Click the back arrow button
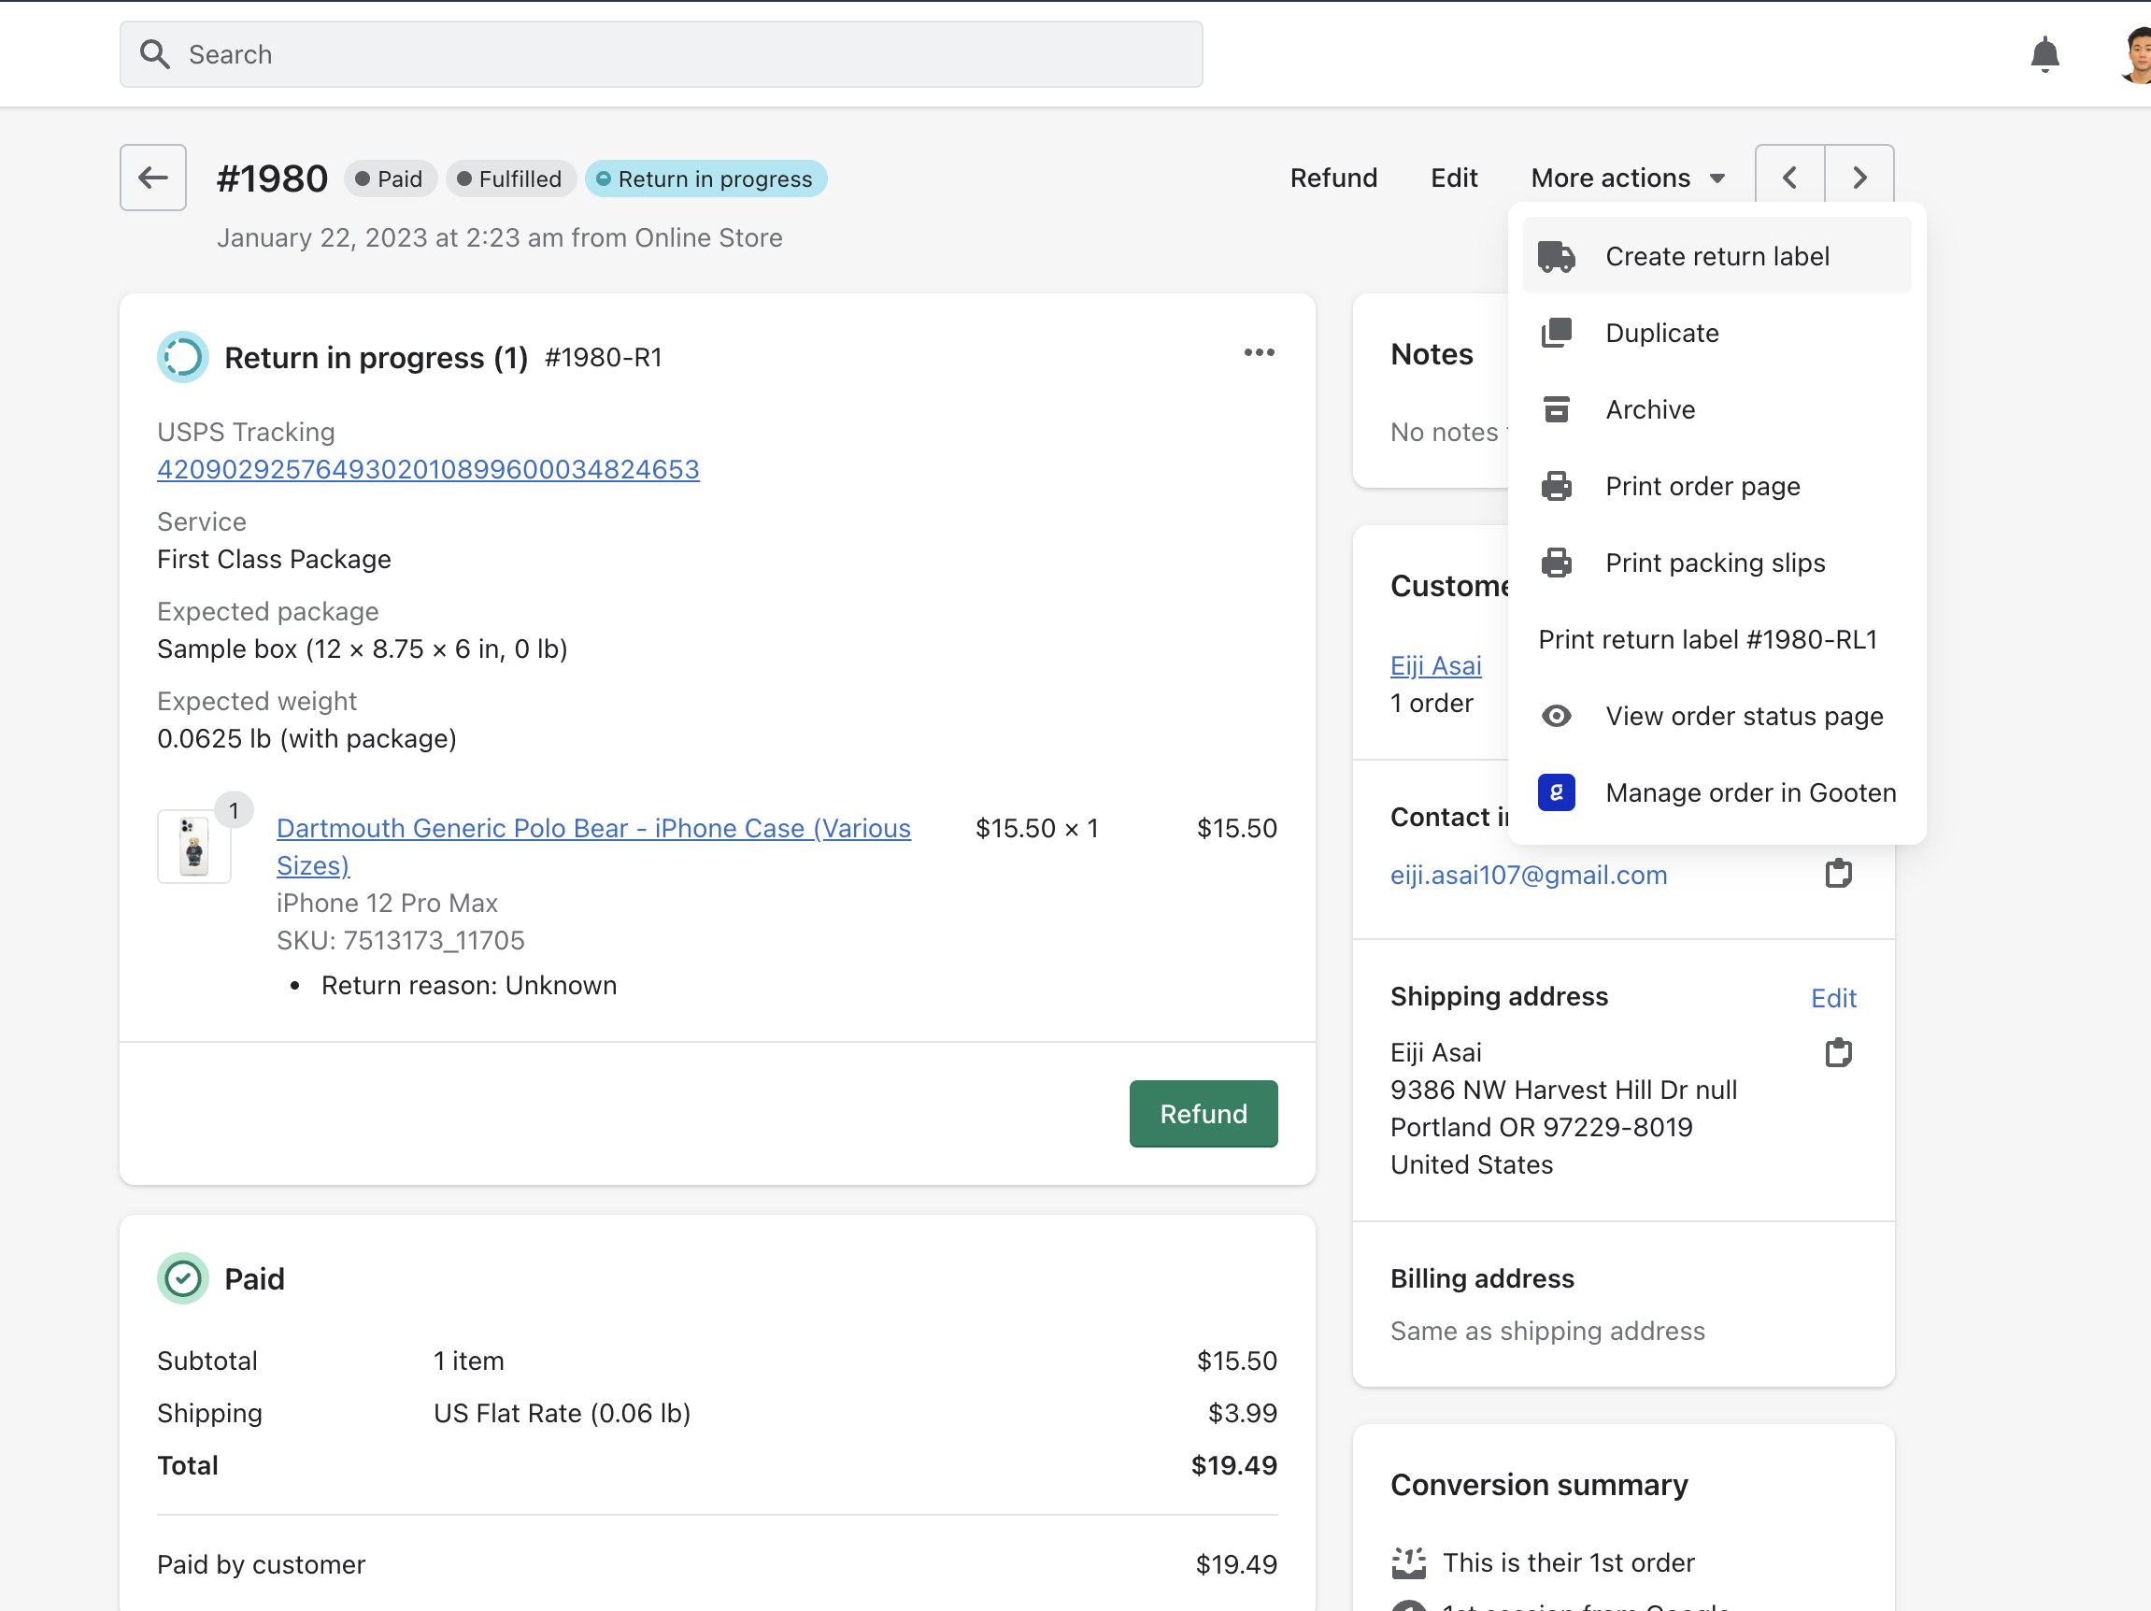 pyautogui.click(x=152, y=178)
